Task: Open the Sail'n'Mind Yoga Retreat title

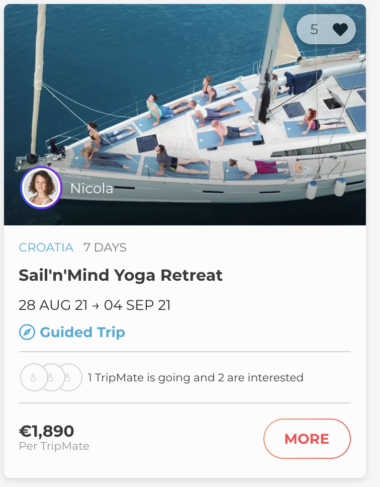Action: [121, 275]
